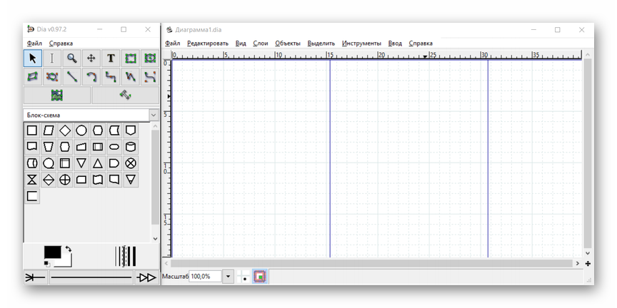Click the black foreground color swatch
The width and height of the screenshot is (617, 308).
tap(52, 252)
